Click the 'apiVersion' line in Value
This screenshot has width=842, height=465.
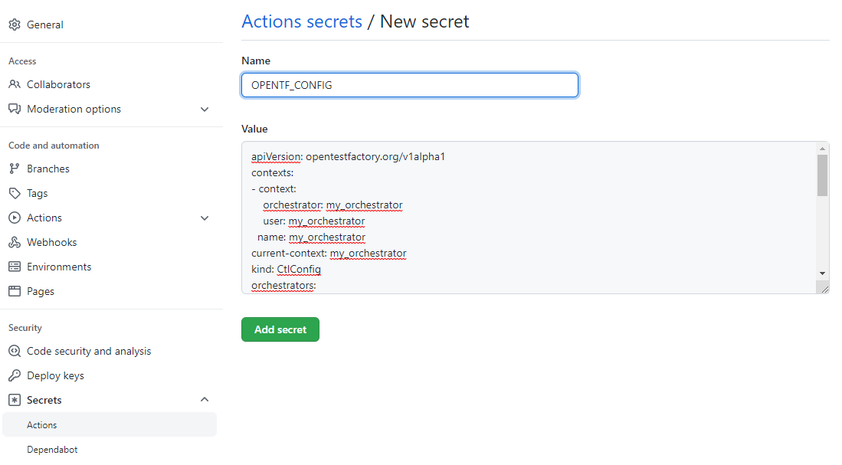pyautogui.click(x=348, y=157)
